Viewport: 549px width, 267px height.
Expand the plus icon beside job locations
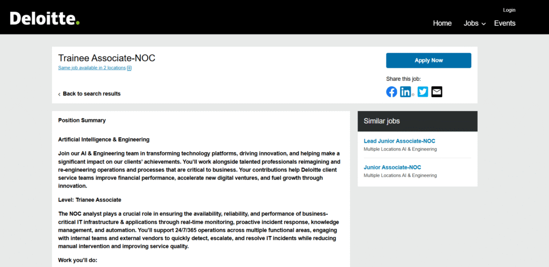click(x=129, y=68)
